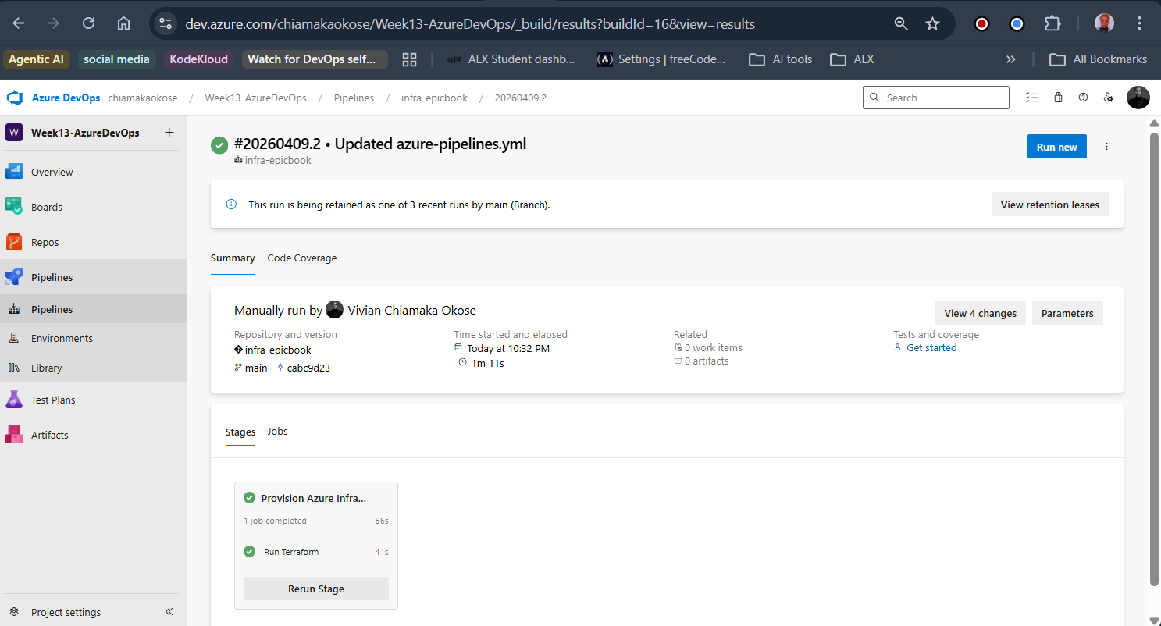Image resolution: width=1161 pixels, height=626 pixels.
Task: Open the infra-epicbook repository link
Action: point(278,350)
